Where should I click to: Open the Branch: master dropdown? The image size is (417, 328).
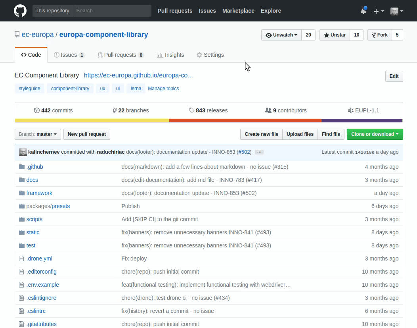tap(38, 134)
